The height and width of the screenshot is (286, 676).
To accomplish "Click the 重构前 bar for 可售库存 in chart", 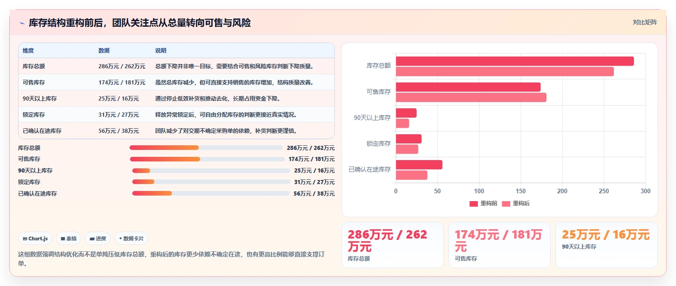I will tap(468, 87).
